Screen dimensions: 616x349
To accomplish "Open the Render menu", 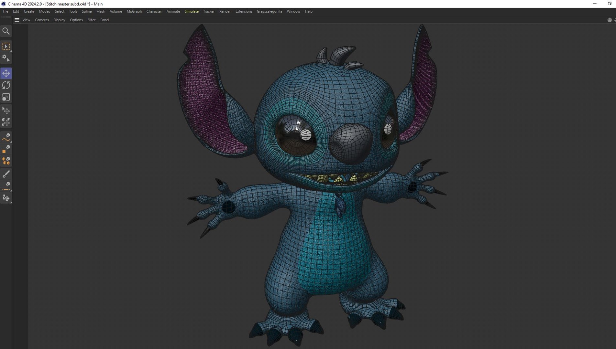I will coord(225,11).
